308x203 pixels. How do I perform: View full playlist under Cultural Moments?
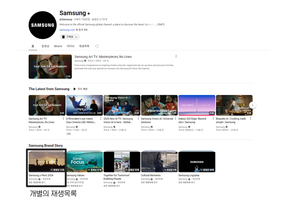[x=149, y=183]
